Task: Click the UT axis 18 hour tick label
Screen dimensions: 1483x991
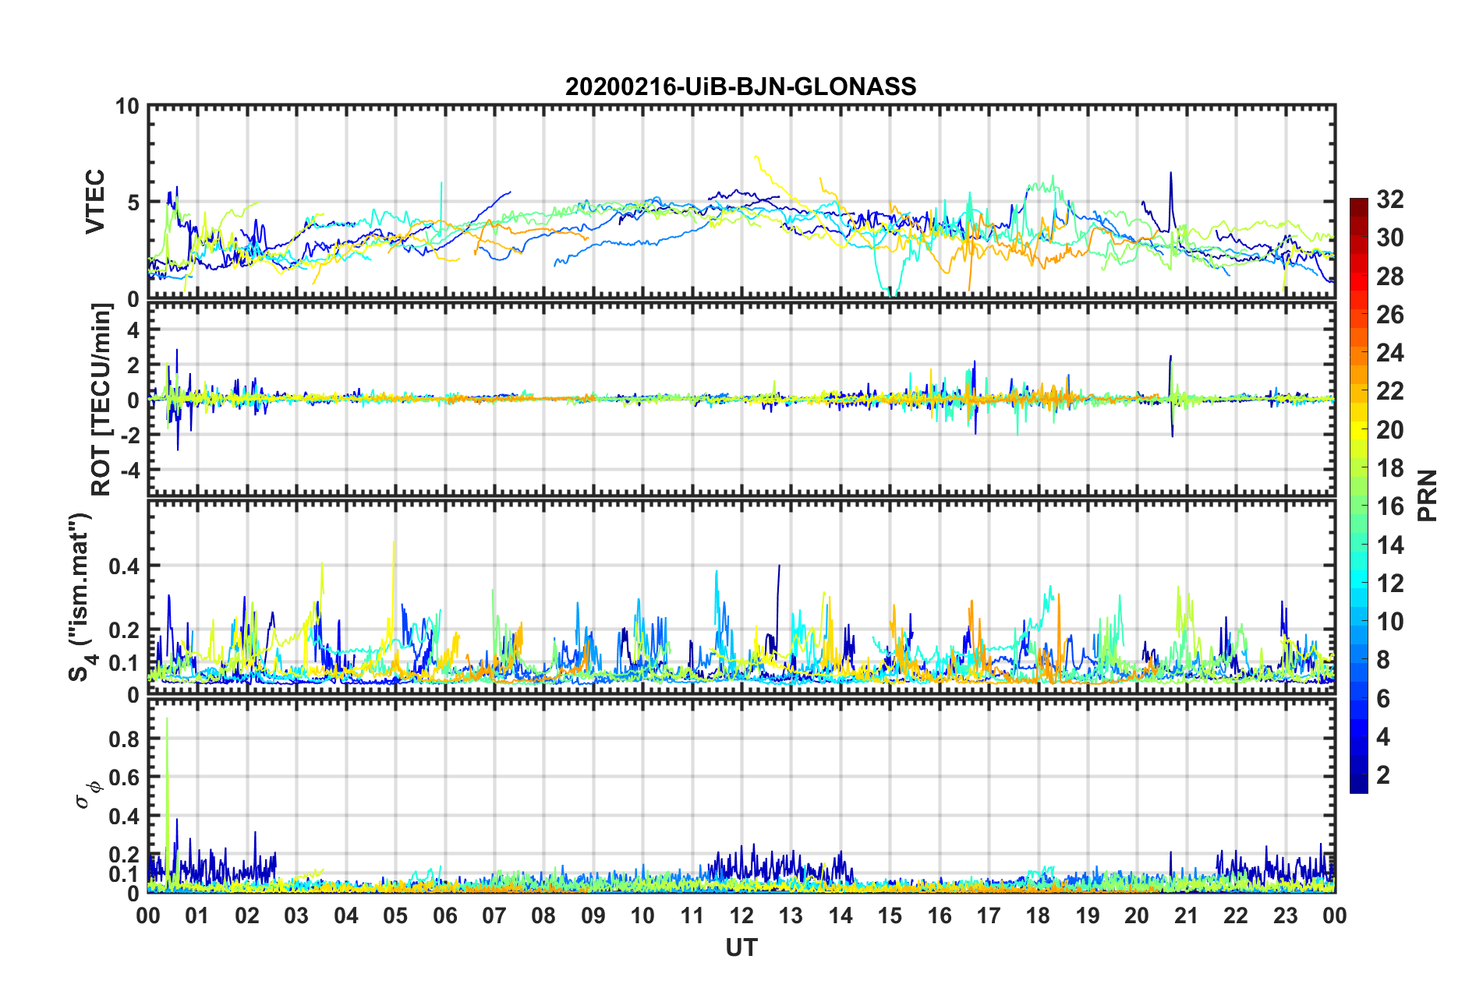Action: tap(1039, 915)
